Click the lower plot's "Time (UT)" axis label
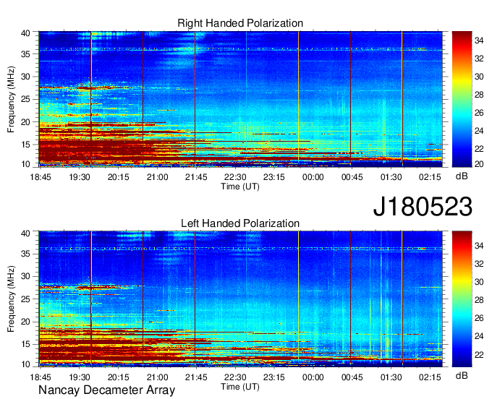The width and height of the screenshot is (492, 399). (x=240, y=387)
